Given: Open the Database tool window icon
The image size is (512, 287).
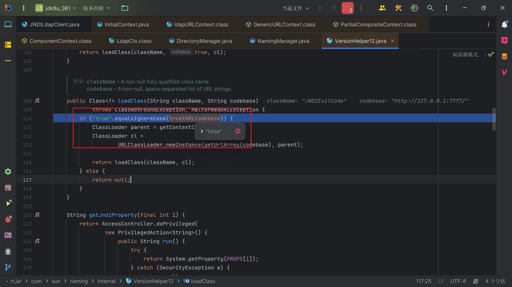Looking at the screenshot, I should tap(504, 56).
